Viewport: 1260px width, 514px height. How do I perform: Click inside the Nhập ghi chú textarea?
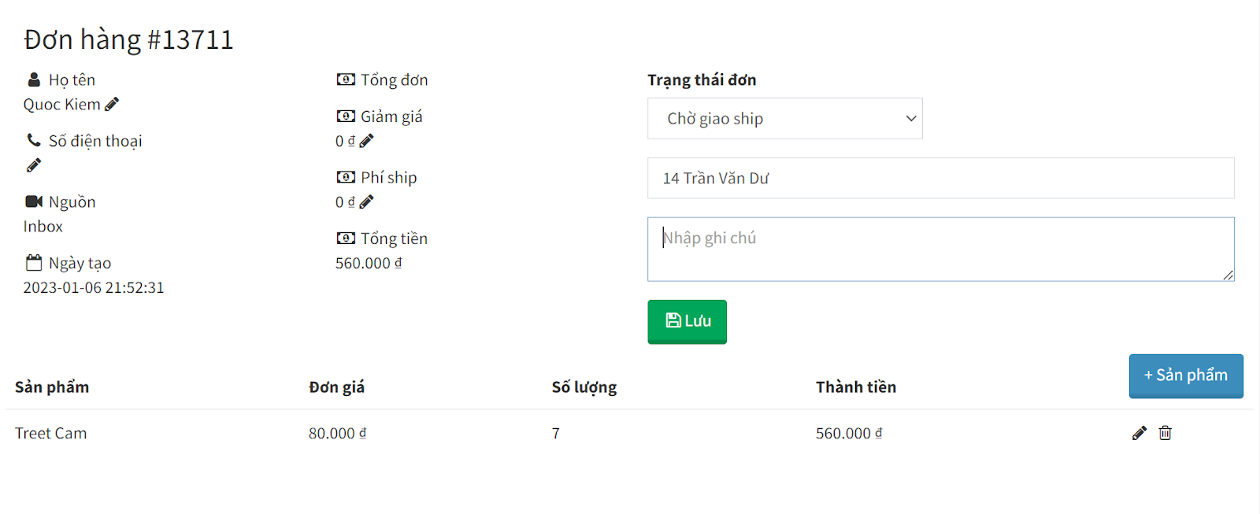point(940,249)
